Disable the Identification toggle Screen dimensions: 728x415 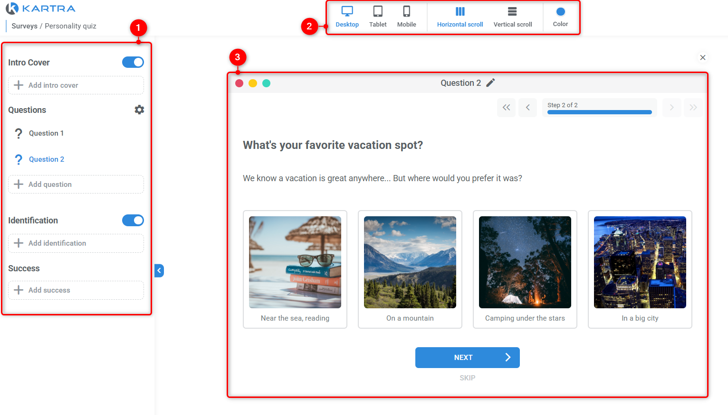pyautogui.click(x=133, y=220)
